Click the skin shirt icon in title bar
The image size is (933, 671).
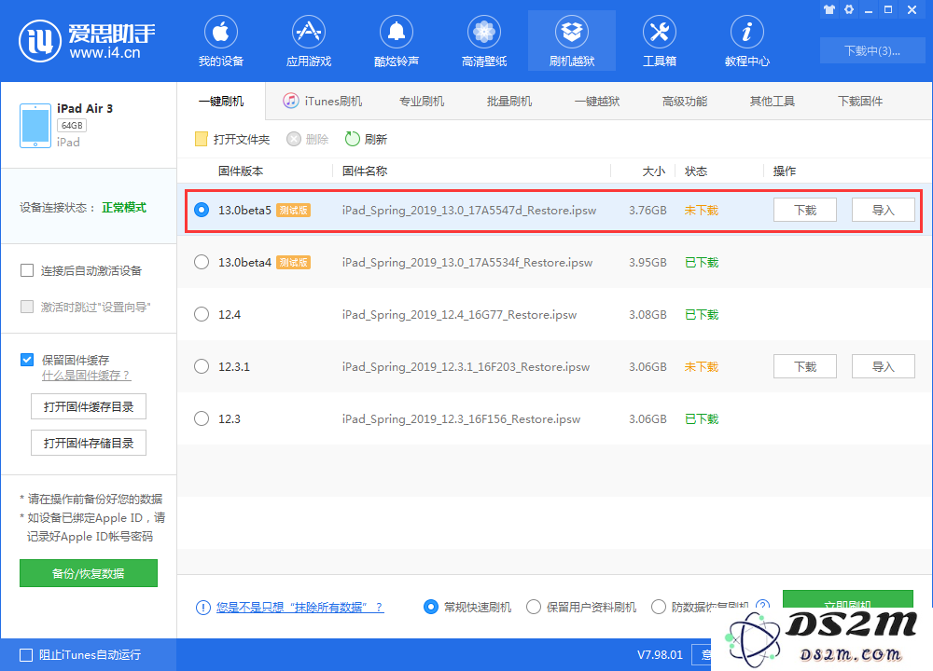pyautogui.click(x=829, y=9)
